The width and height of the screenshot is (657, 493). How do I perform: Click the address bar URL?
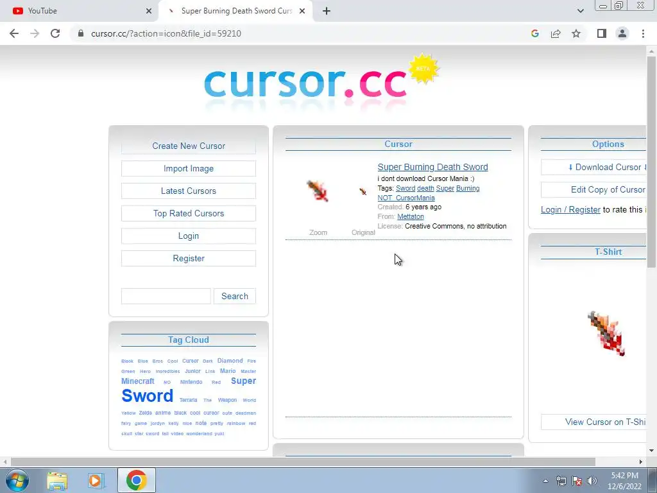click(x=166, y=33)
